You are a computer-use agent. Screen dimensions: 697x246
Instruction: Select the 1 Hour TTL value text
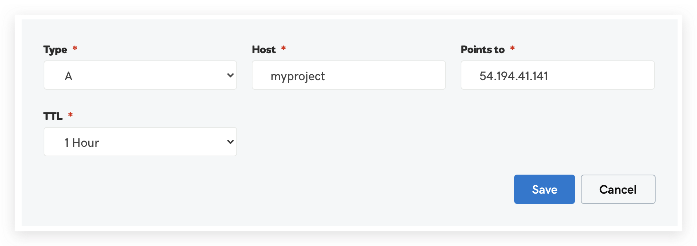[82, 143]
